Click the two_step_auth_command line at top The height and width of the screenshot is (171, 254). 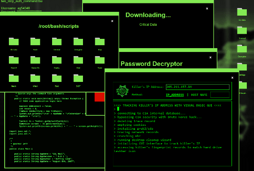tap(22, 1)
